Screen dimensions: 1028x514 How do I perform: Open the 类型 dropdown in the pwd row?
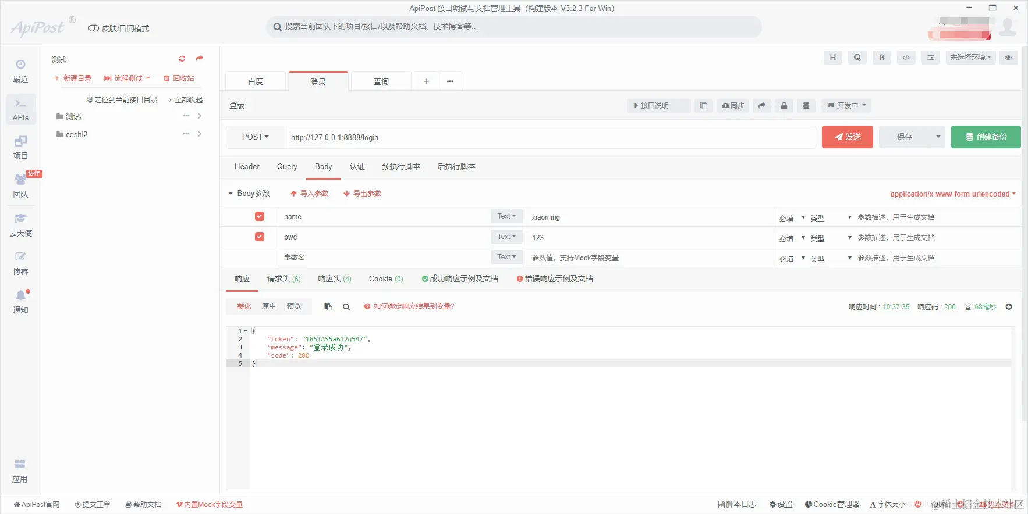tap(831, 238)
